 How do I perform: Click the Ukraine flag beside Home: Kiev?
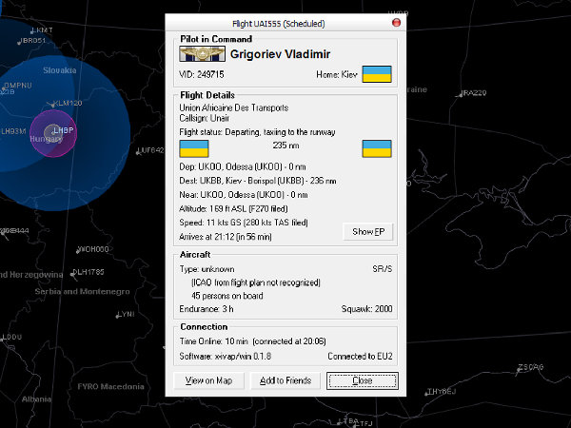click(377, 74)
